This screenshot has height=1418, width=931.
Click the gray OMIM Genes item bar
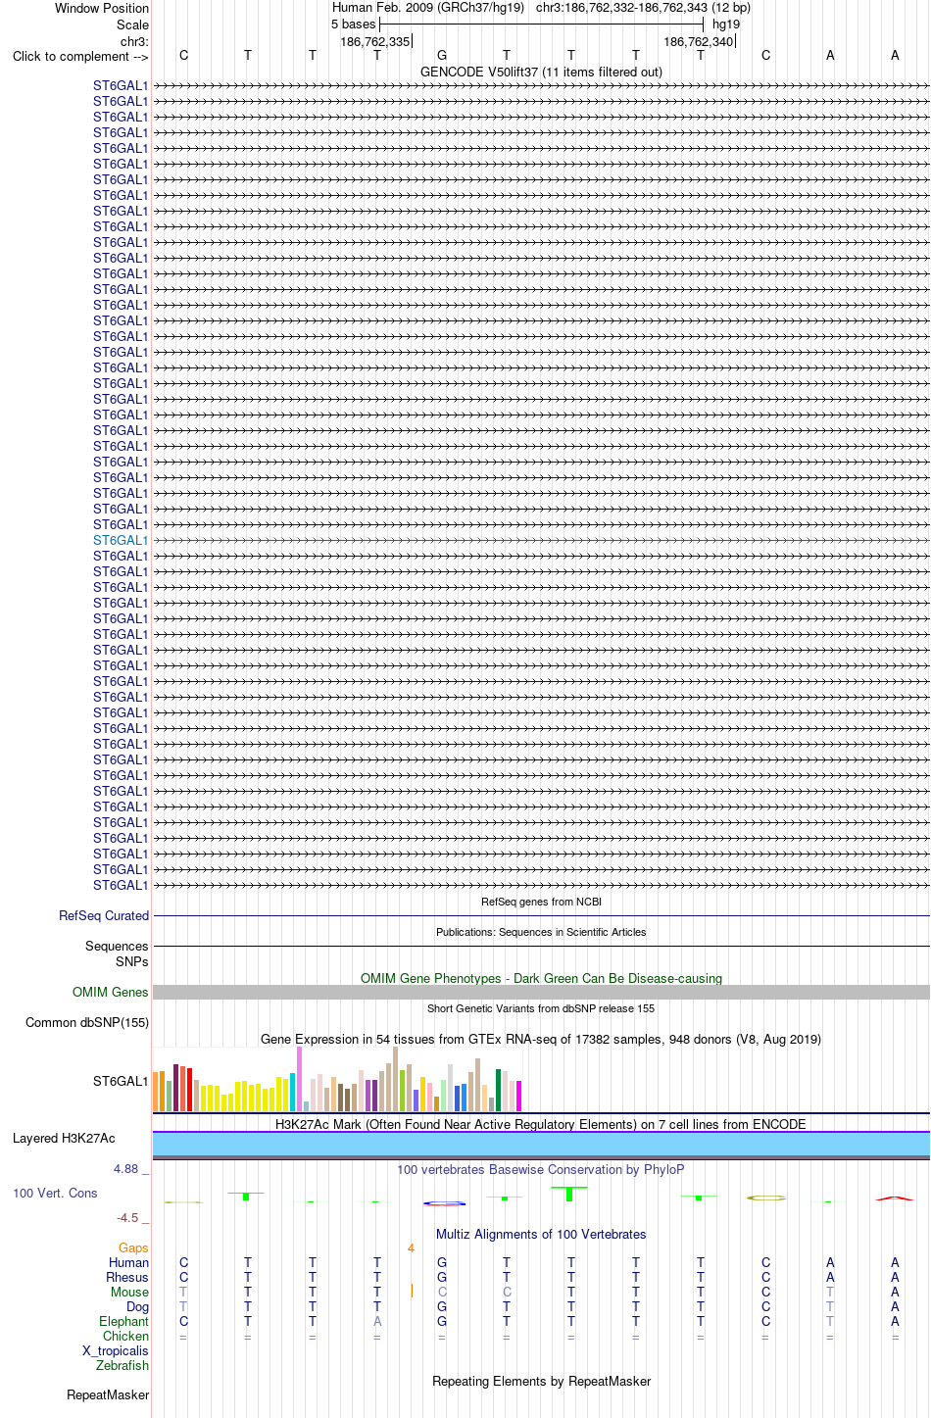pyautogui.click(x=541, y=992)
